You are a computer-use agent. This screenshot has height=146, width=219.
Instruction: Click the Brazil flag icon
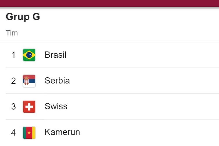(29, 55)
